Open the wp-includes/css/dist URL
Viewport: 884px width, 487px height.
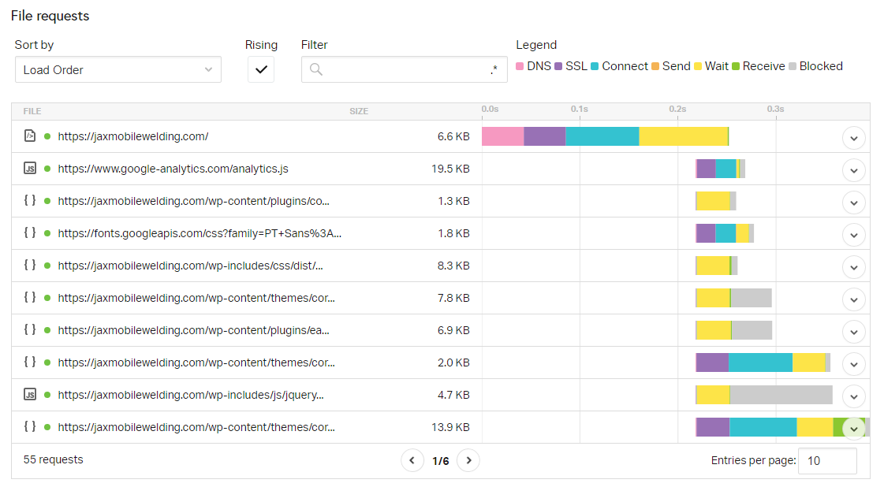pos(190,266)
